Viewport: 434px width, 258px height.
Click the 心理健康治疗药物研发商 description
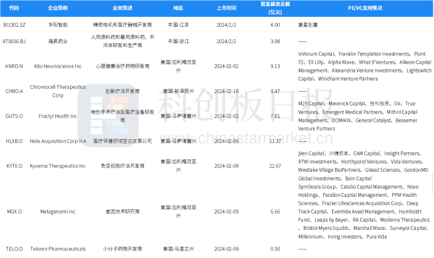[123, 66]
